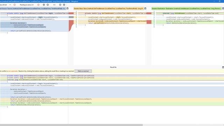This screenshot has width=224, height=126.
Task: Go to next pending conflict icon
Action: coord(38,5)
